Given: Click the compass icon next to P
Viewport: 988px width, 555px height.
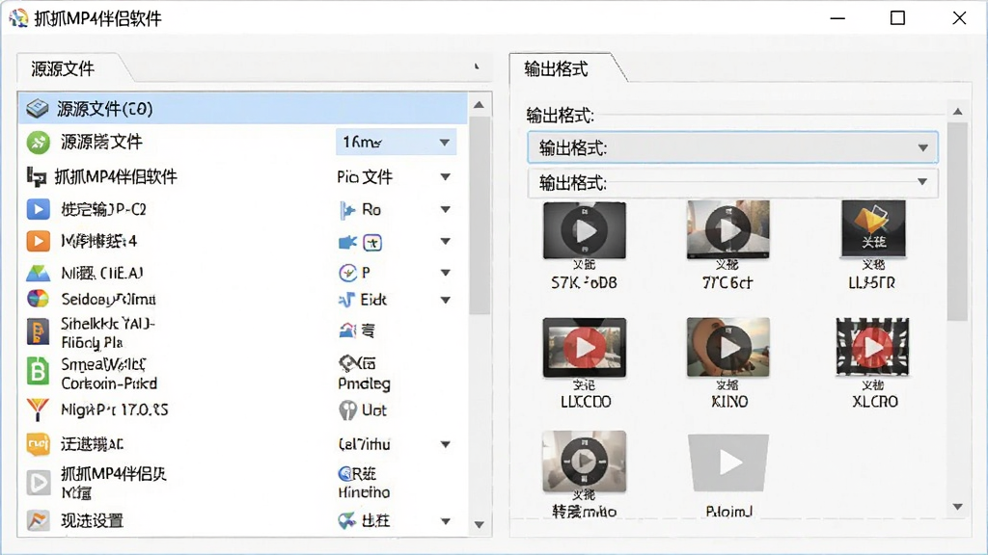Looking at the screenshot, I should tap(347, 273).
